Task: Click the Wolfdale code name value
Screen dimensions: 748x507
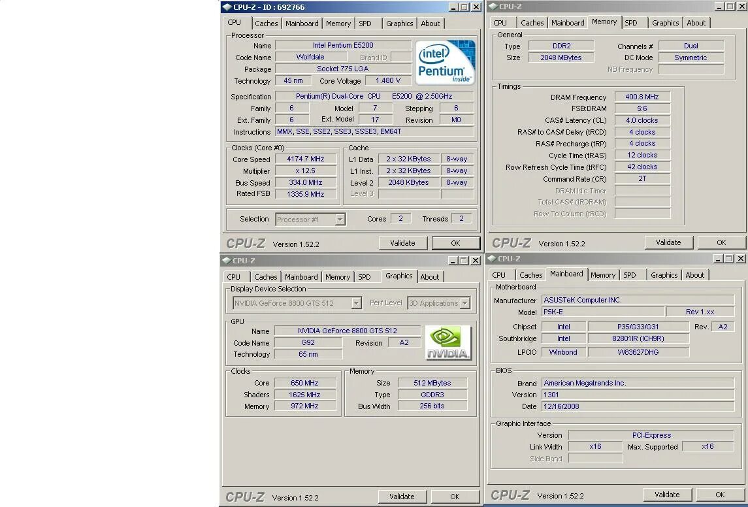Action: coord(310,57)
